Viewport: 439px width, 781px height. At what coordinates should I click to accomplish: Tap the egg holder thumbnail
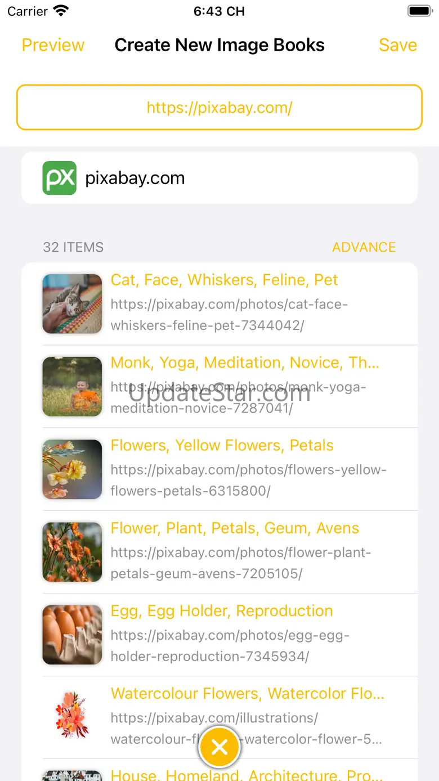point(72,635)
